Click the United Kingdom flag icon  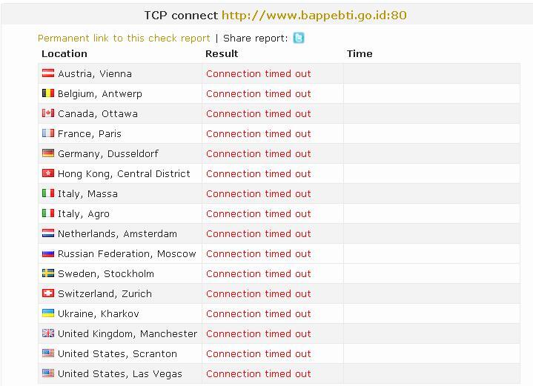[48, 333]
